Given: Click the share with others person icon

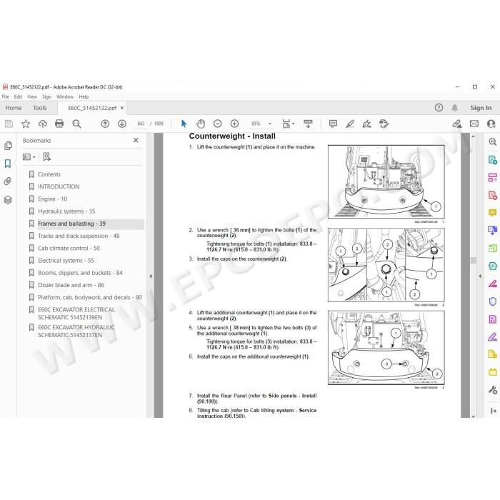Looking at the screenshot, I should (x=491, y=124).
